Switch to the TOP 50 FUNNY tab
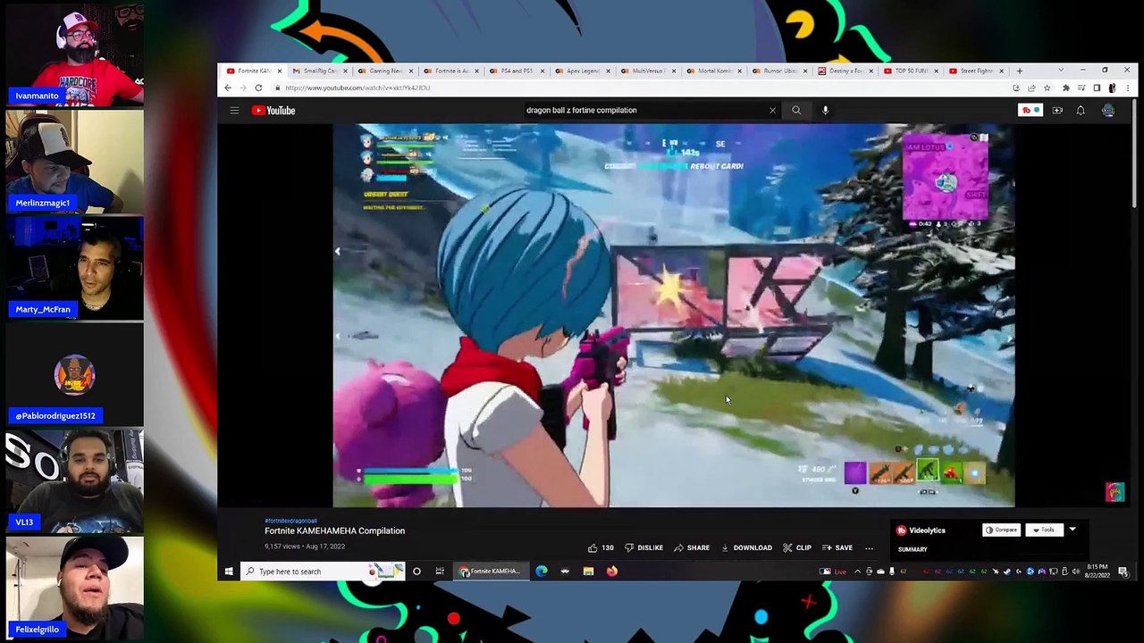This screenshot has width=1144, height=643. tap(910, 71)
